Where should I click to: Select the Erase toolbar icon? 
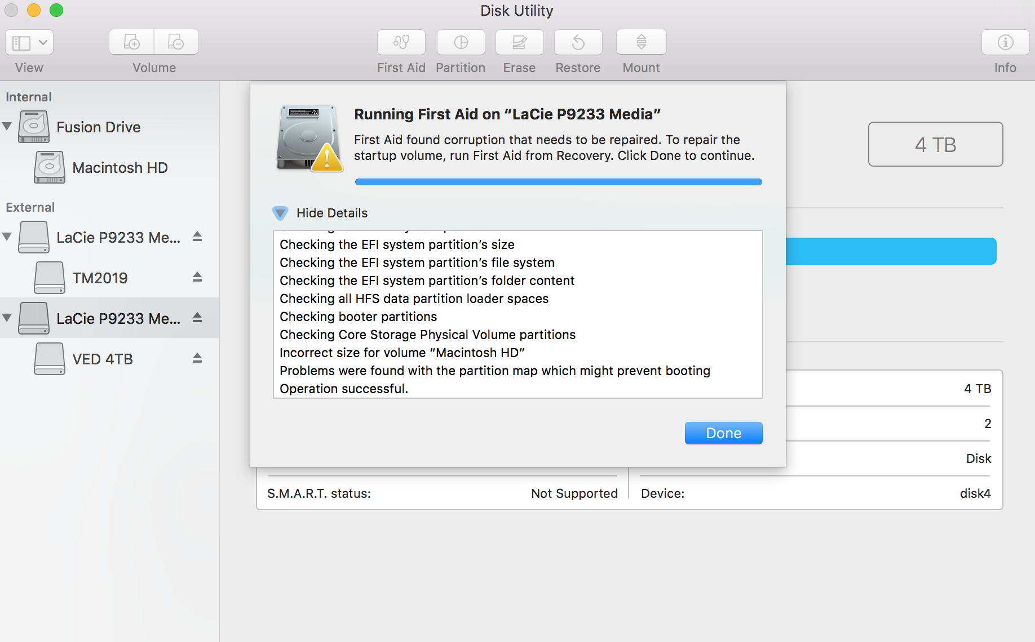click(519, 42)
